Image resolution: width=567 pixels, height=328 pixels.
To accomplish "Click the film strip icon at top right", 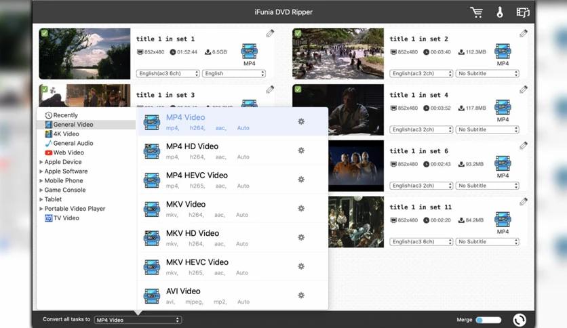I will (x=522, y=12).
